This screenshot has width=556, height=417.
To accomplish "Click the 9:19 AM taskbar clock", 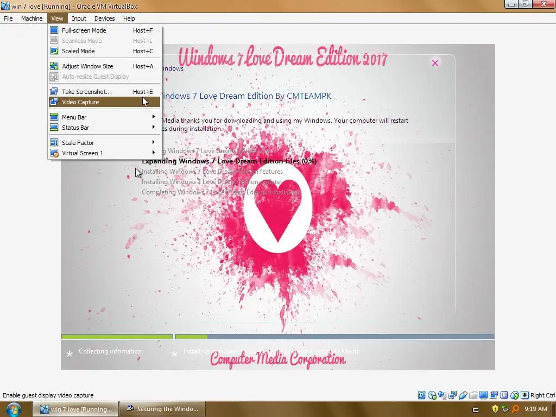I will point(536,409).
